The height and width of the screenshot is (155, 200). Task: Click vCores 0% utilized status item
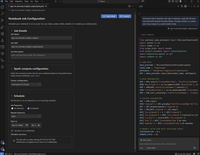point(183,154)
